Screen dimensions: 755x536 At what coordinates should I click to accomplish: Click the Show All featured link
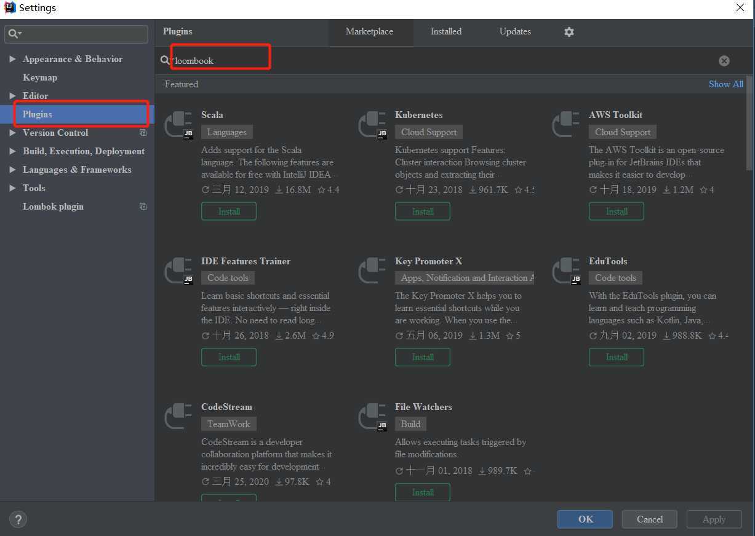pos(726,84)
